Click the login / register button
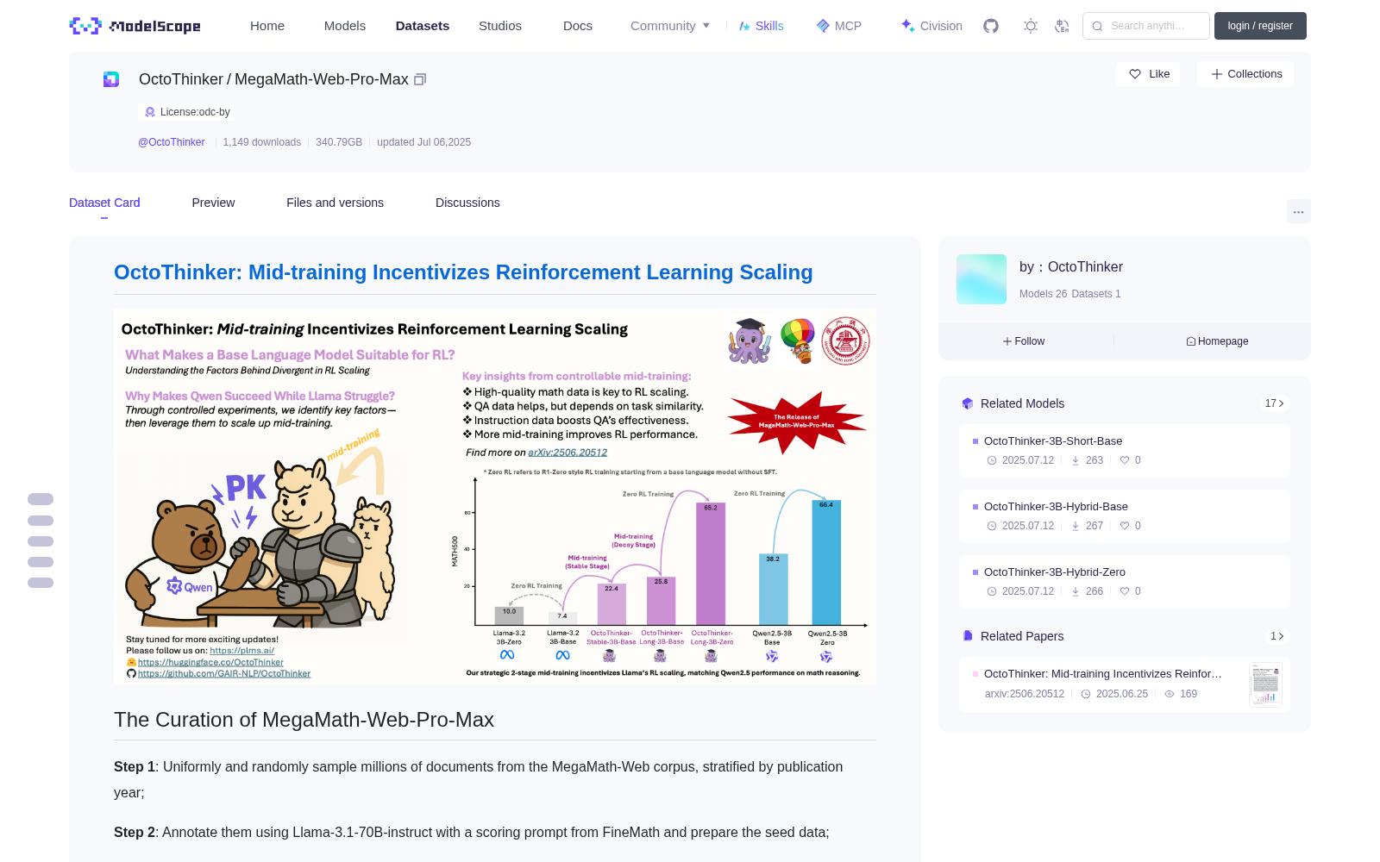The image size is (1380, 862). (1260, 26)
